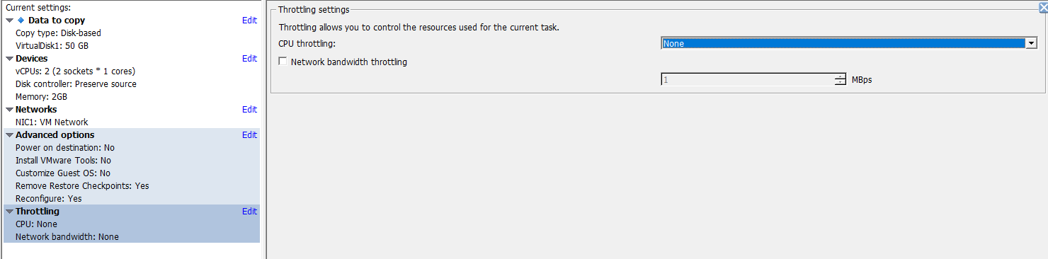Select the Advanced options header
Viewport: 1048px width, 259px height.
point(55,135)
